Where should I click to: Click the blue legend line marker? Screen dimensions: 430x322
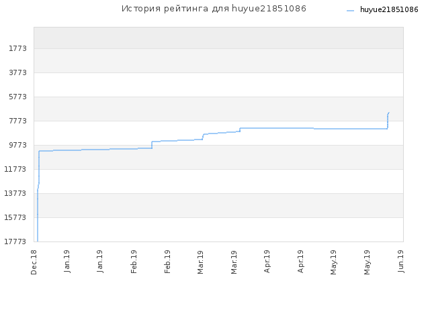[350, 11]
